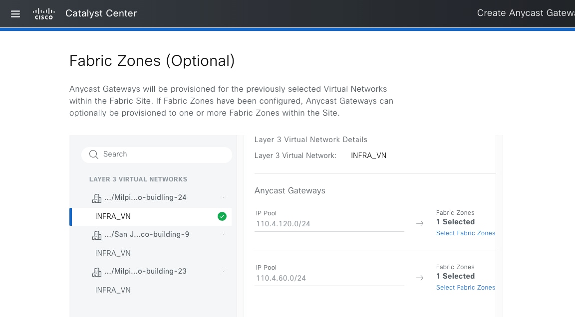Click the 110.4.120.0/24 IP Pool field

329,224
